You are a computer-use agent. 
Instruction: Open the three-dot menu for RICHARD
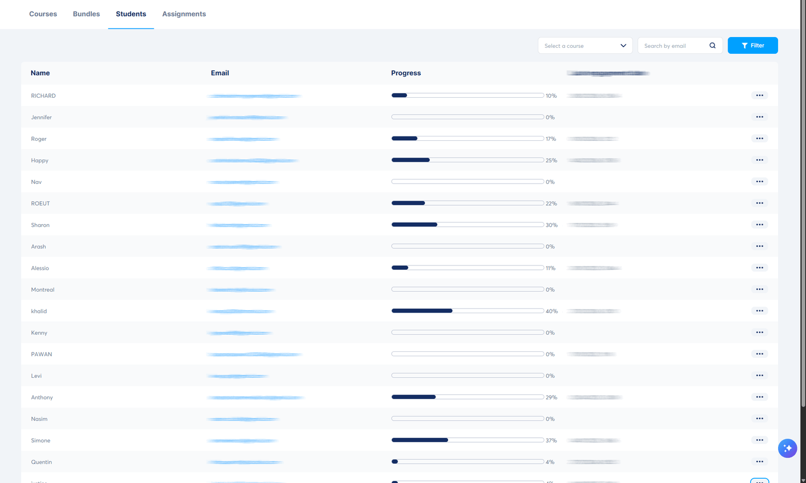pos(759,96)
